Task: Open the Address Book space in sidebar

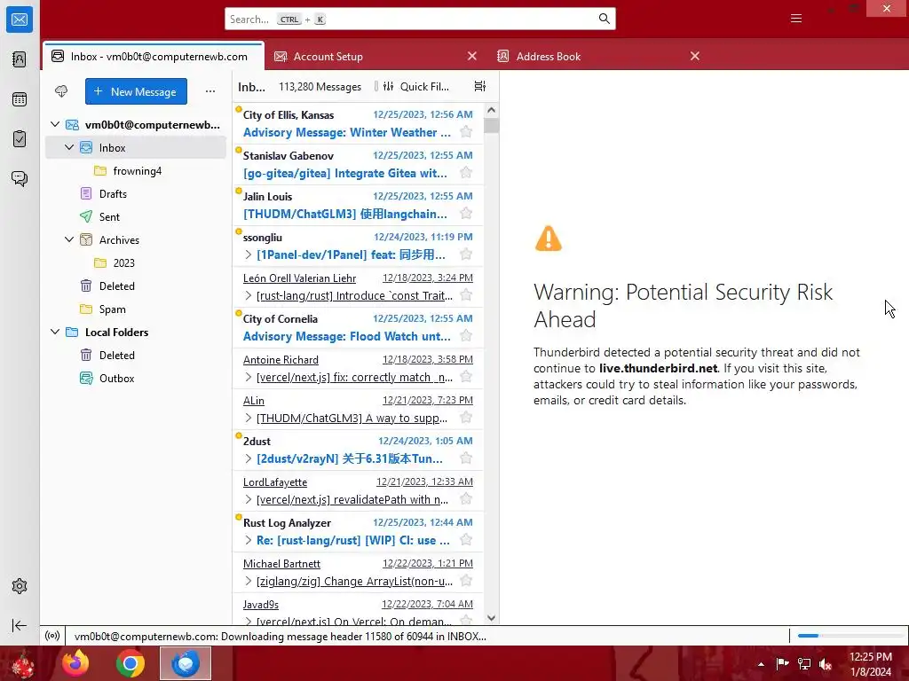Action: click(20, 59)
